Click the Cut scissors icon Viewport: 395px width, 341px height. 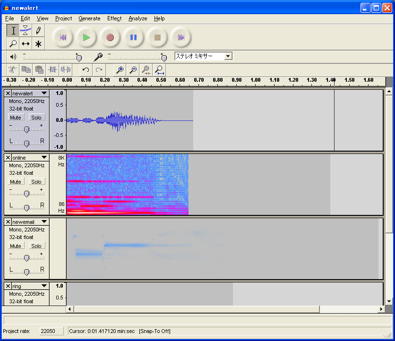[13, 70]
